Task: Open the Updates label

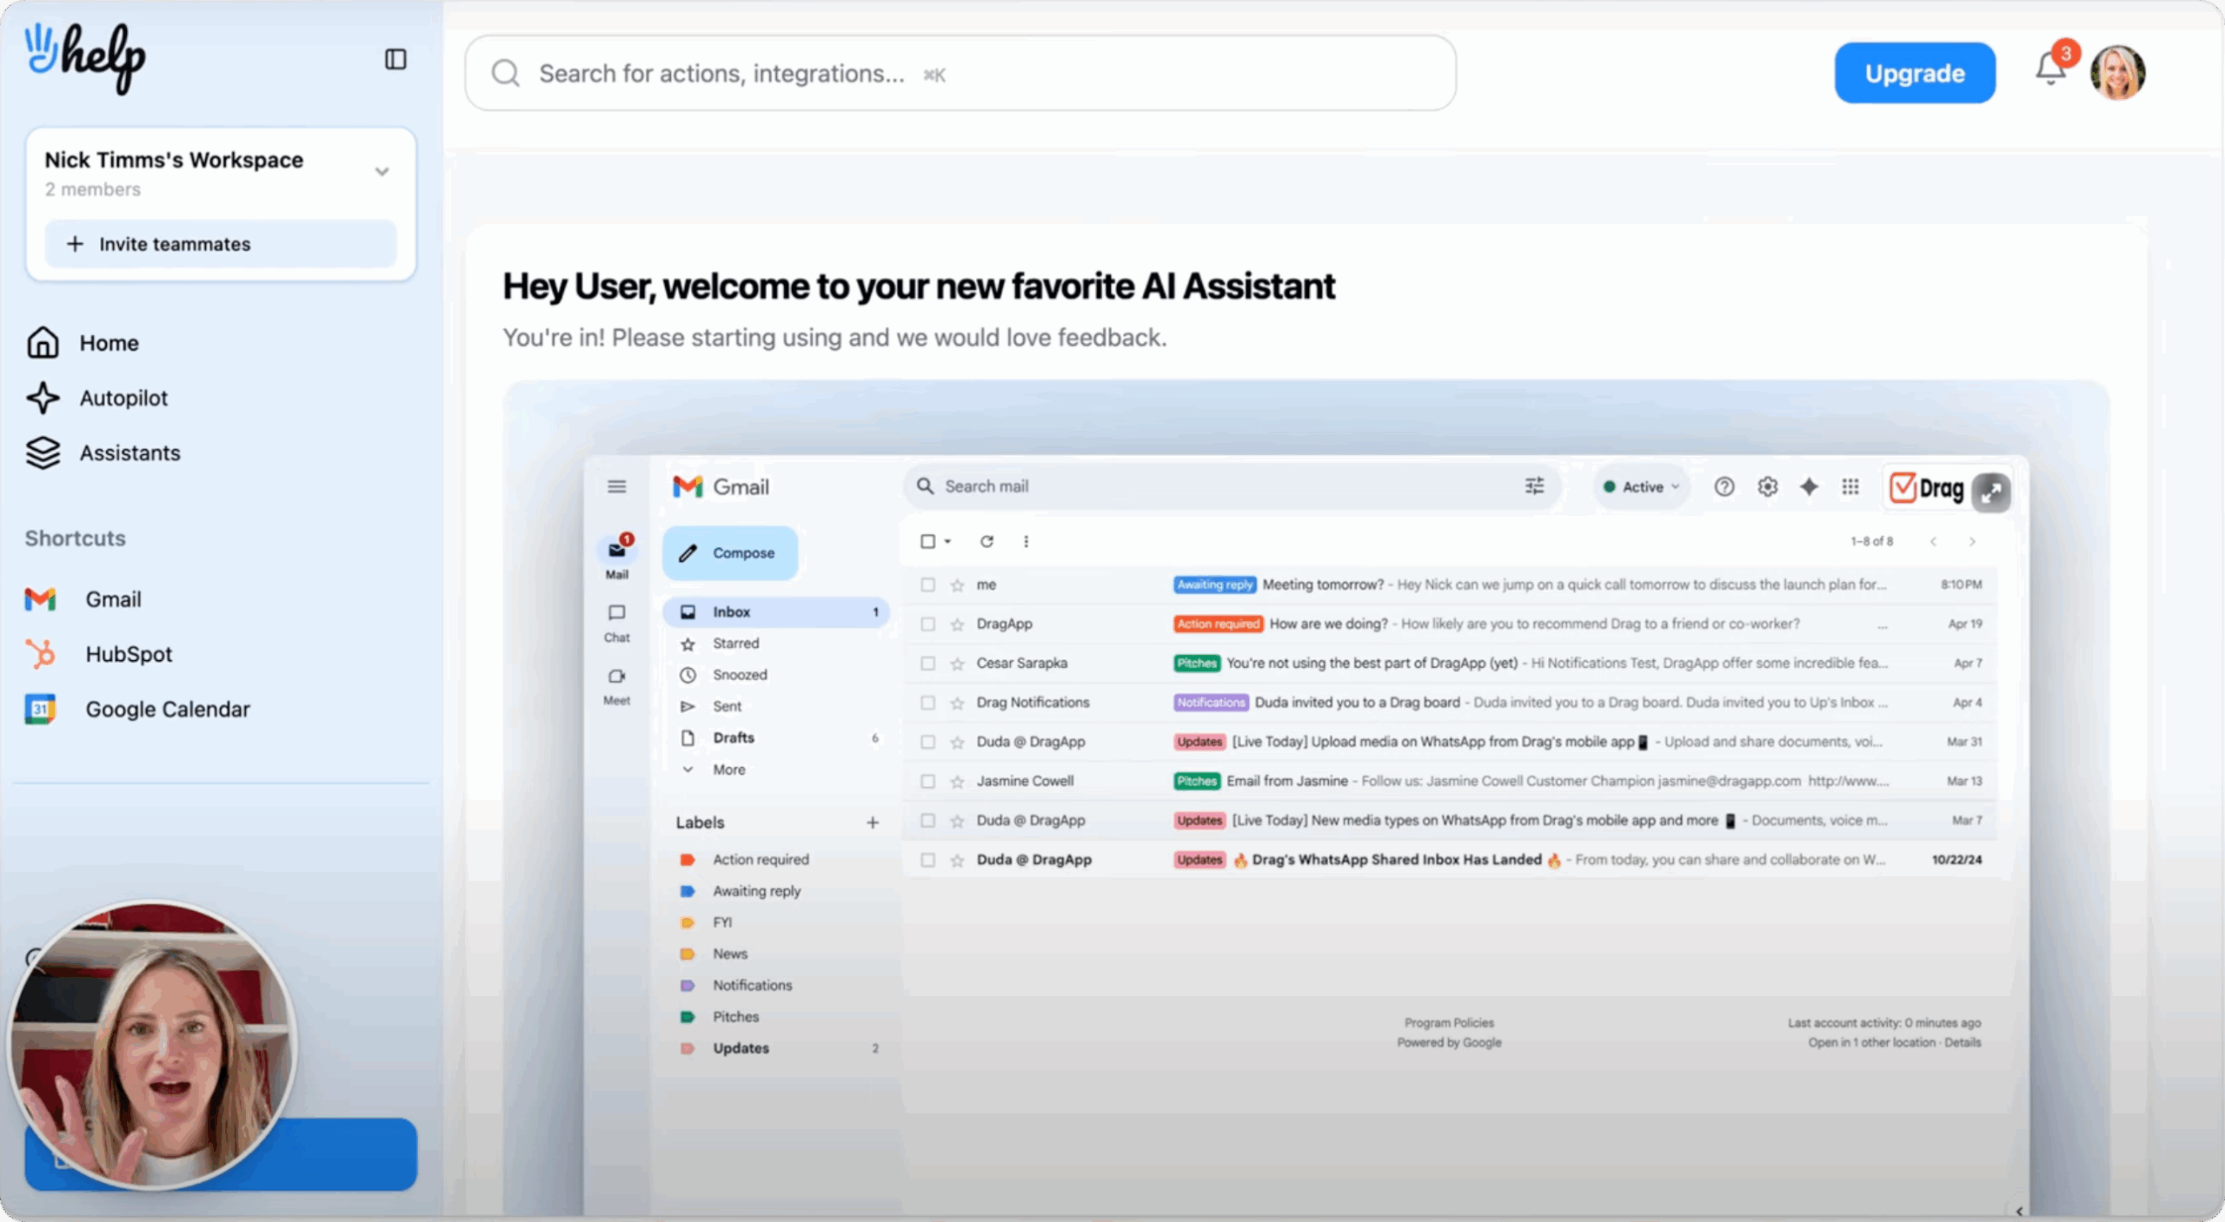Action: click(x=741, y=1047)
